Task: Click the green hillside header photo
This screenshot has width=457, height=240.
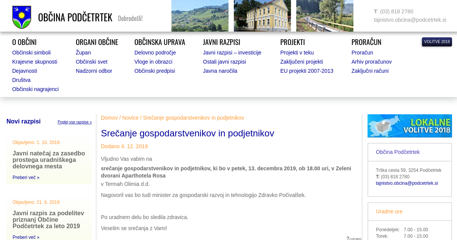Action: coord(200,16)
